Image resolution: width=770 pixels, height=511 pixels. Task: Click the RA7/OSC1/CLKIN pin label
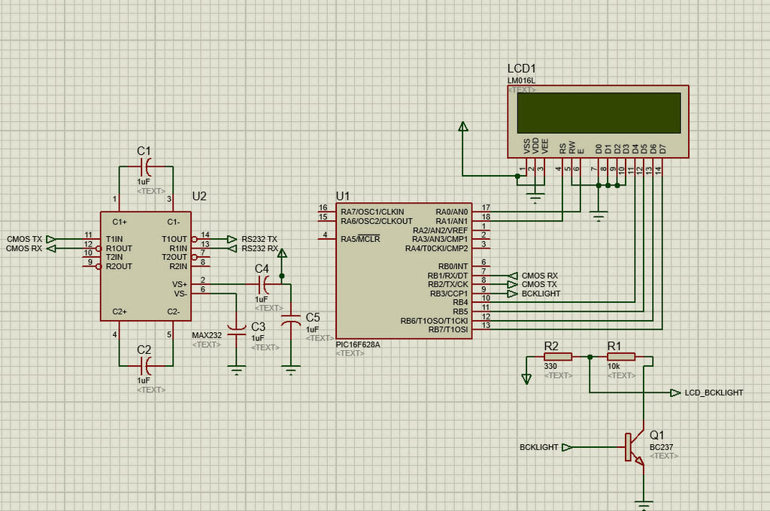point(372,212)
